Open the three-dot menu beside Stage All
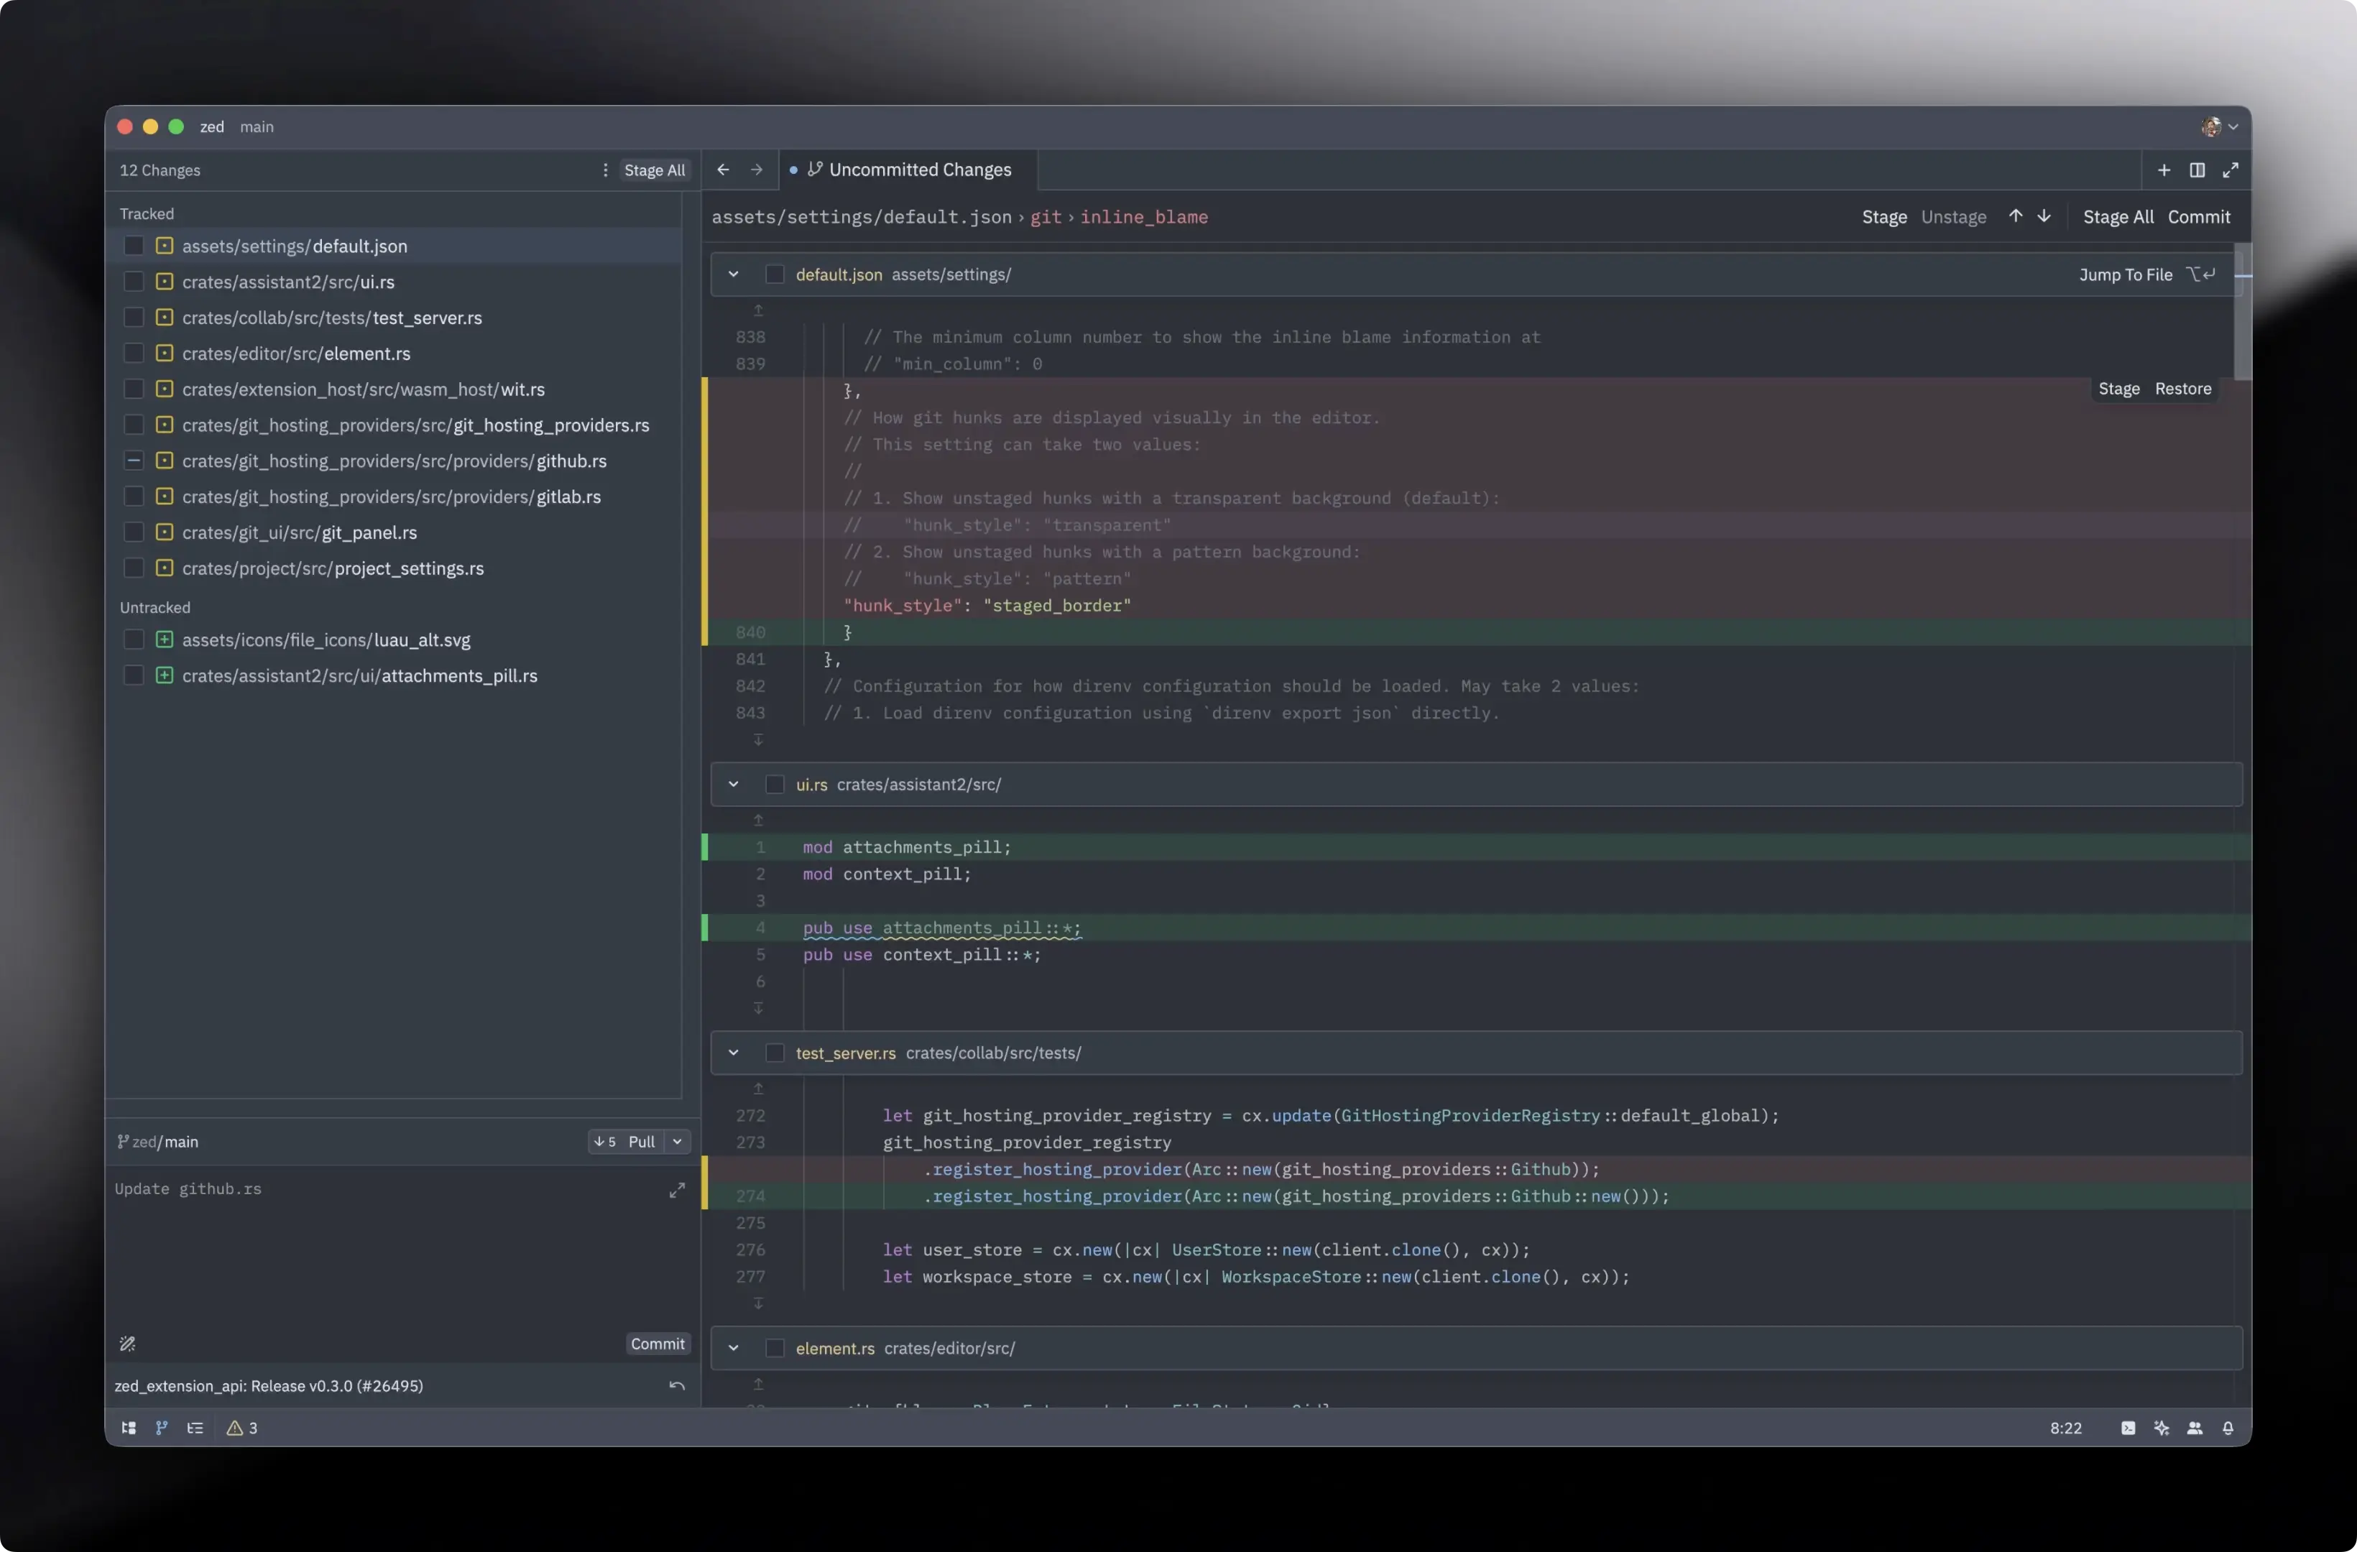Viewport: 2357px width, 1552px height. click(605, 170)
